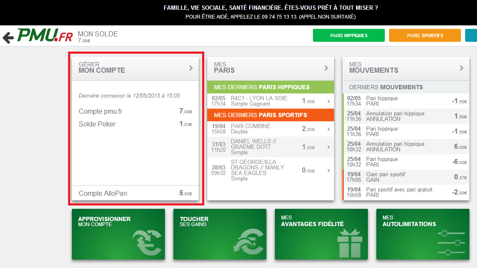Click the gift icon on Avantages Fidélité
The height and width of the screenshot is (268, 477).
350,243
